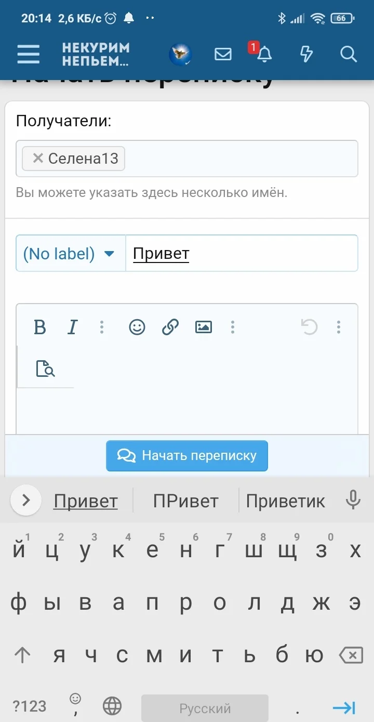This screenshot has width=374, height=722.
Task: Focus the conversation title field "Привет"
Action: tap(242, 254)
